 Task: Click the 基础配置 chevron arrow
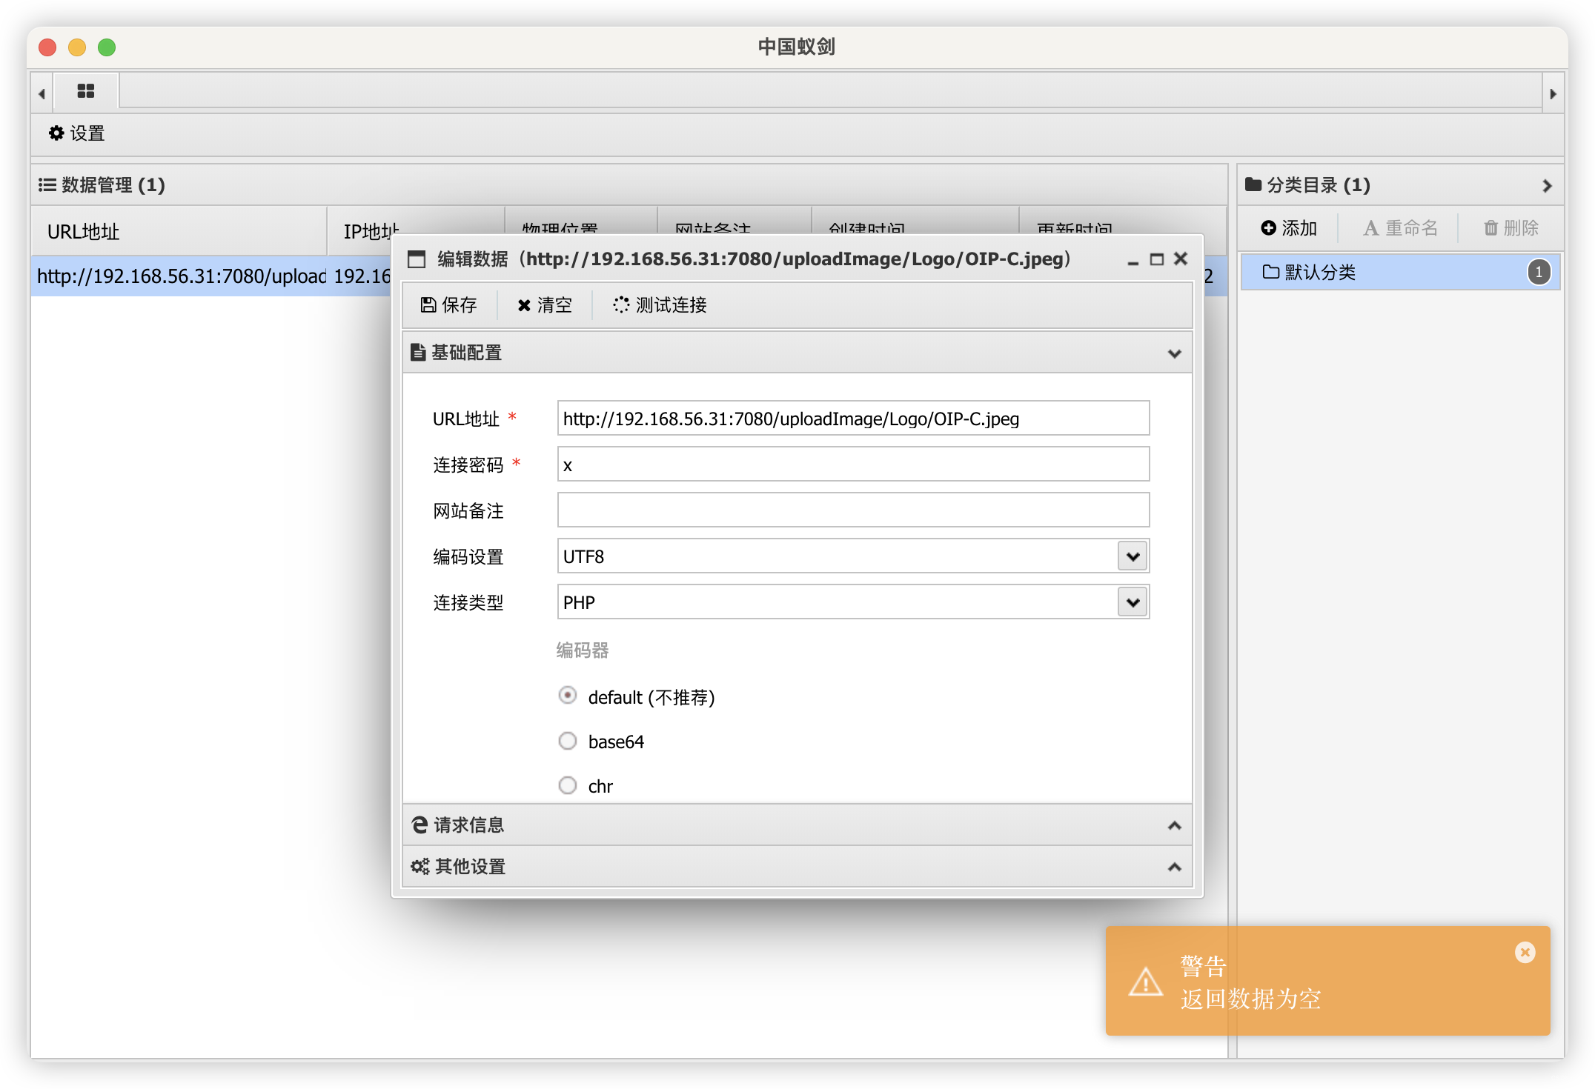click(x=1175, y=353)
